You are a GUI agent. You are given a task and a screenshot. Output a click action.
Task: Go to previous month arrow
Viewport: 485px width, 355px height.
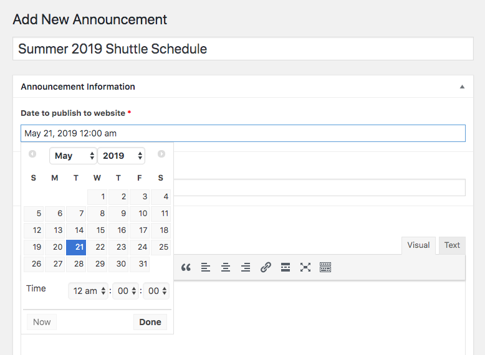coord(32,154)
